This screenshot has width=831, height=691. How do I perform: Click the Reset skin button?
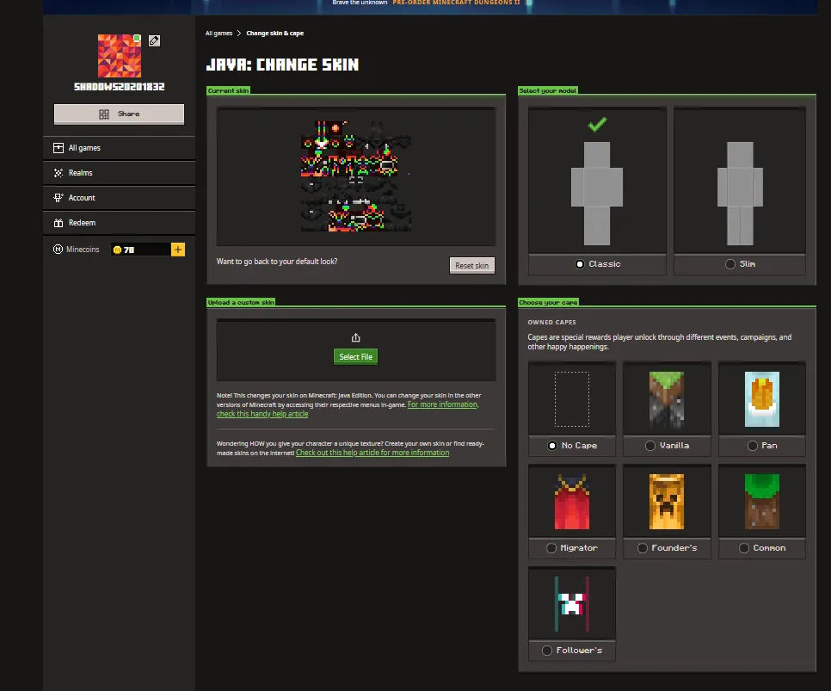point(471,265)
